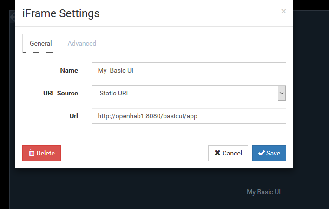
Task: Close the iFrame Settings dialog with the X
Action: tap(283, 11)
